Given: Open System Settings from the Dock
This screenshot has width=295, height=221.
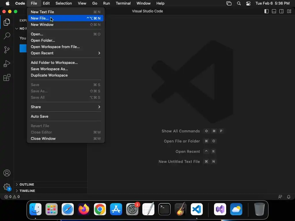Looking at the screenshot, I should [x=132, y=209].
